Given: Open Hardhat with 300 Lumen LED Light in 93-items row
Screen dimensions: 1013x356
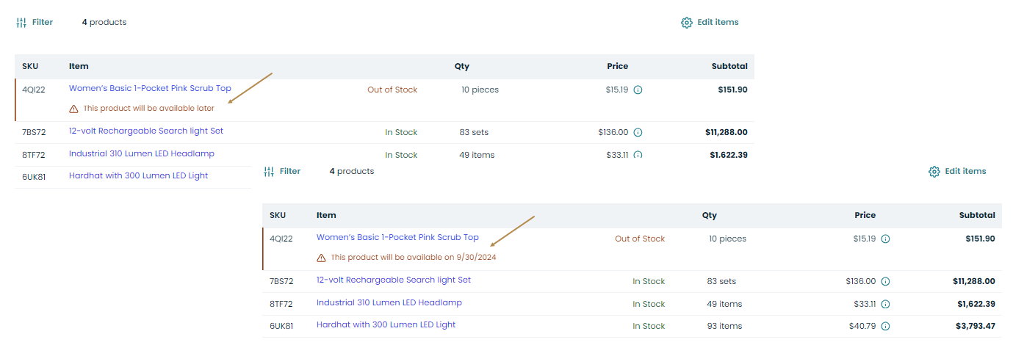Looking at the screenshot, I should (x=386, y=324).
